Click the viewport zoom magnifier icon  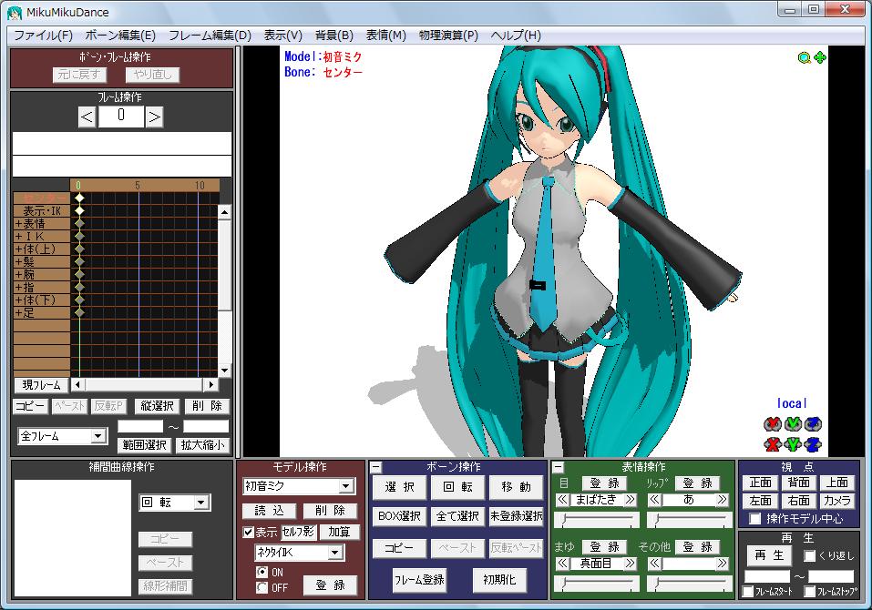[x=805, y=57]
